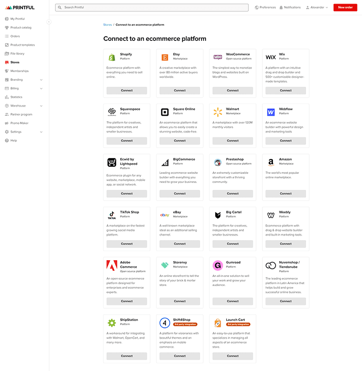
Task: Click the Squarespace logo icon
Action: pyautogui.click(x=112, y=112)
